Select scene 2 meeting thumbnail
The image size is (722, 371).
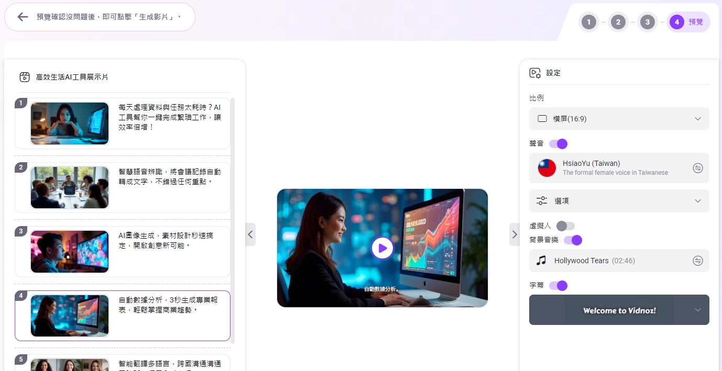click(x=70, y=187)
